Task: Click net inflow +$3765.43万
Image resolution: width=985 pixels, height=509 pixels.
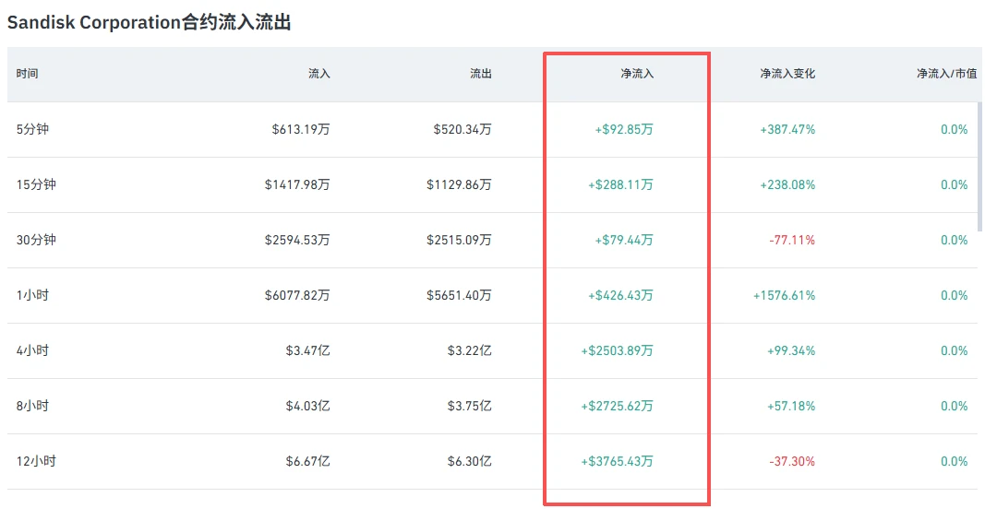Action: pyautogui.click(x=617, y=461)
